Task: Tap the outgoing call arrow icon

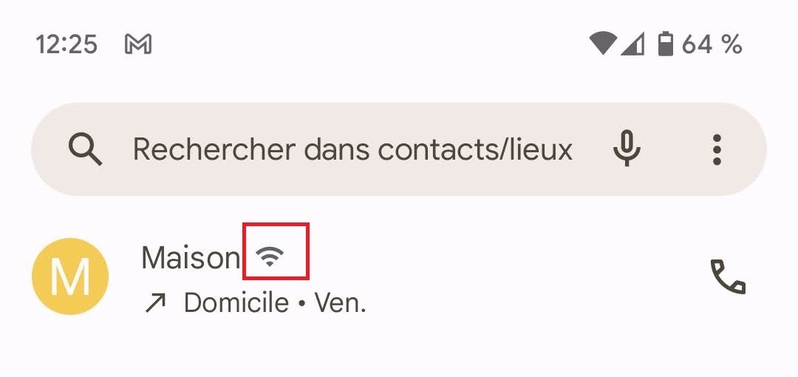Action: (x=155, y=303)
